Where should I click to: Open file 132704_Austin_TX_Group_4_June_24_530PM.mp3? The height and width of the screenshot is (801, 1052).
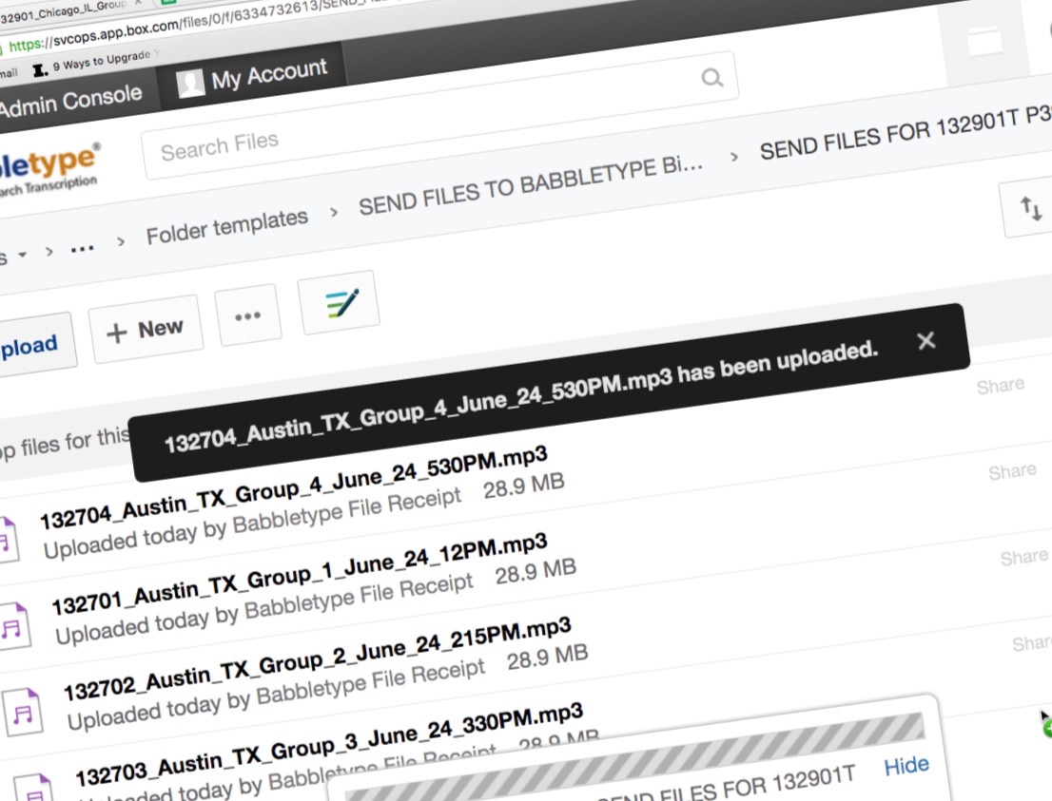click(294, 487)
